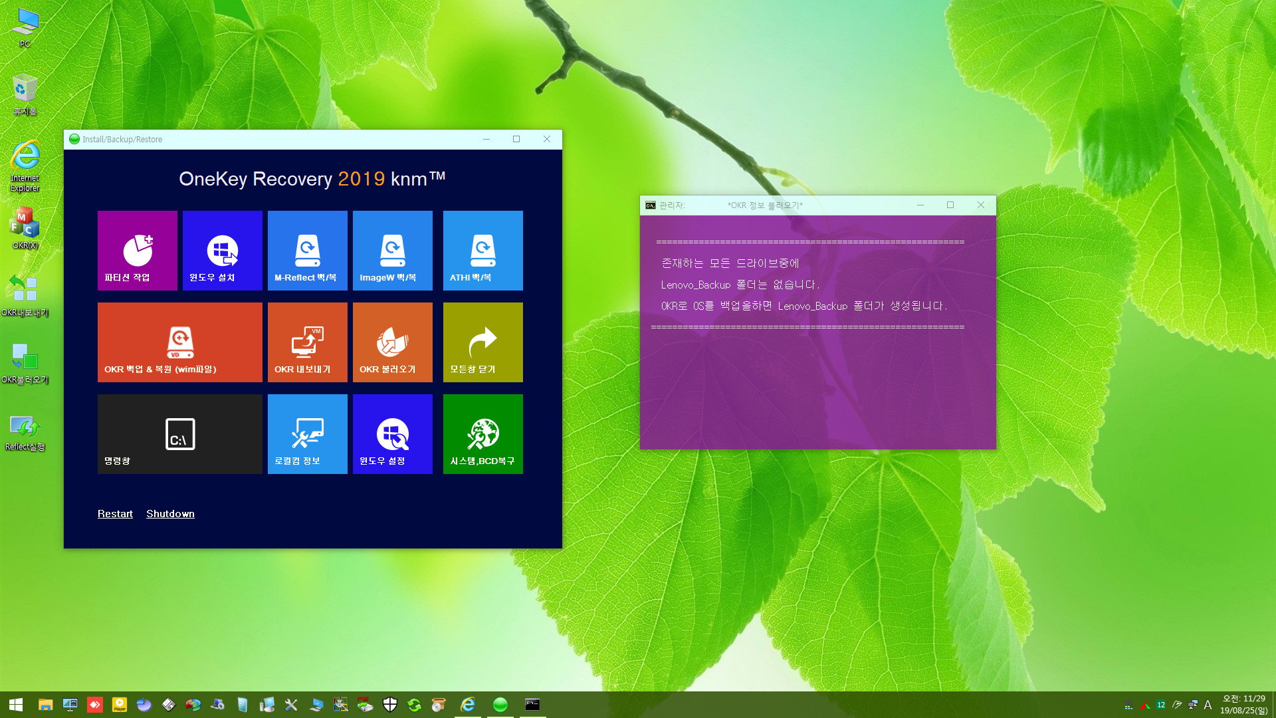The image size is (1276, 718).
Task: Open the 윈도우 설정 Windows settings tile
Action: click(x=393, y=434)
